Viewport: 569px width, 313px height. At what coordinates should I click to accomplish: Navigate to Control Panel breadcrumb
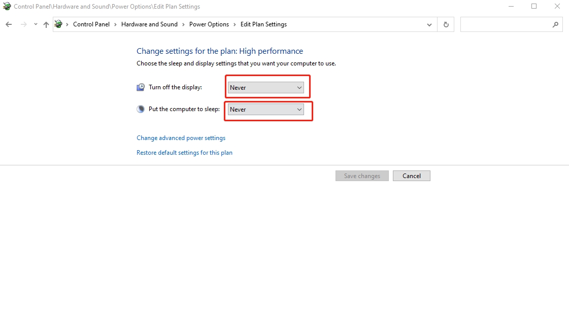point(91,24)
